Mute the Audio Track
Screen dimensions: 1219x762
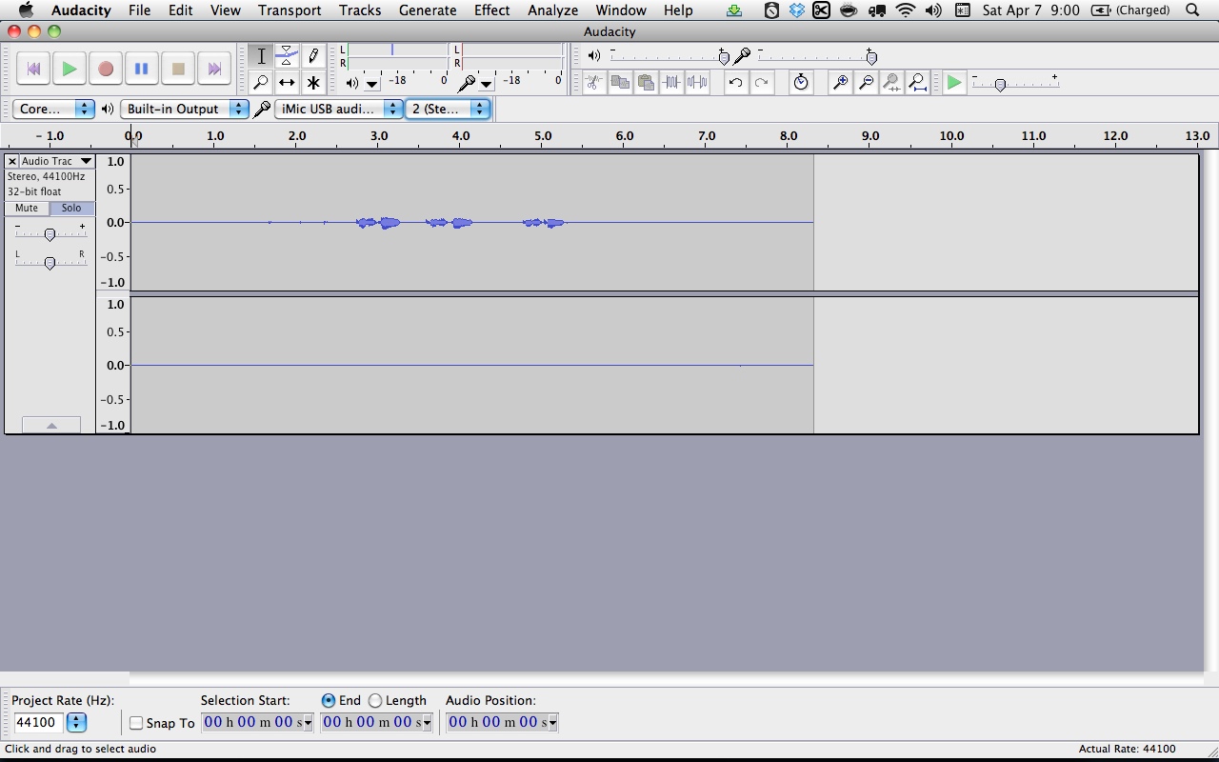pyautogui.click(x=27, y=208)
